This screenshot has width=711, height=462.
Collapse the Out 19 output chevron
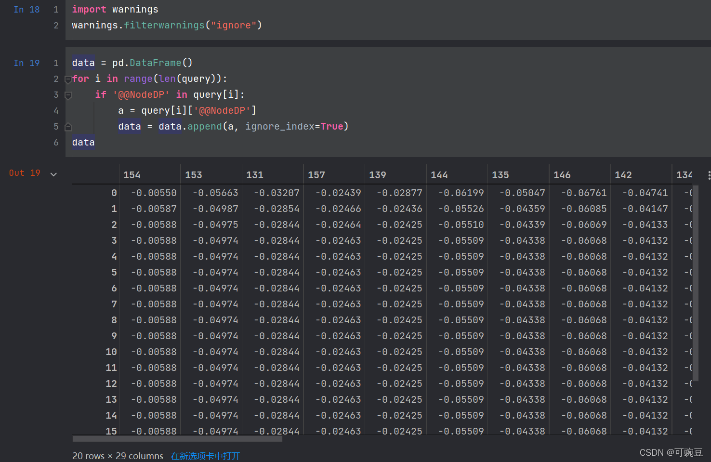(x=53, y=174)
